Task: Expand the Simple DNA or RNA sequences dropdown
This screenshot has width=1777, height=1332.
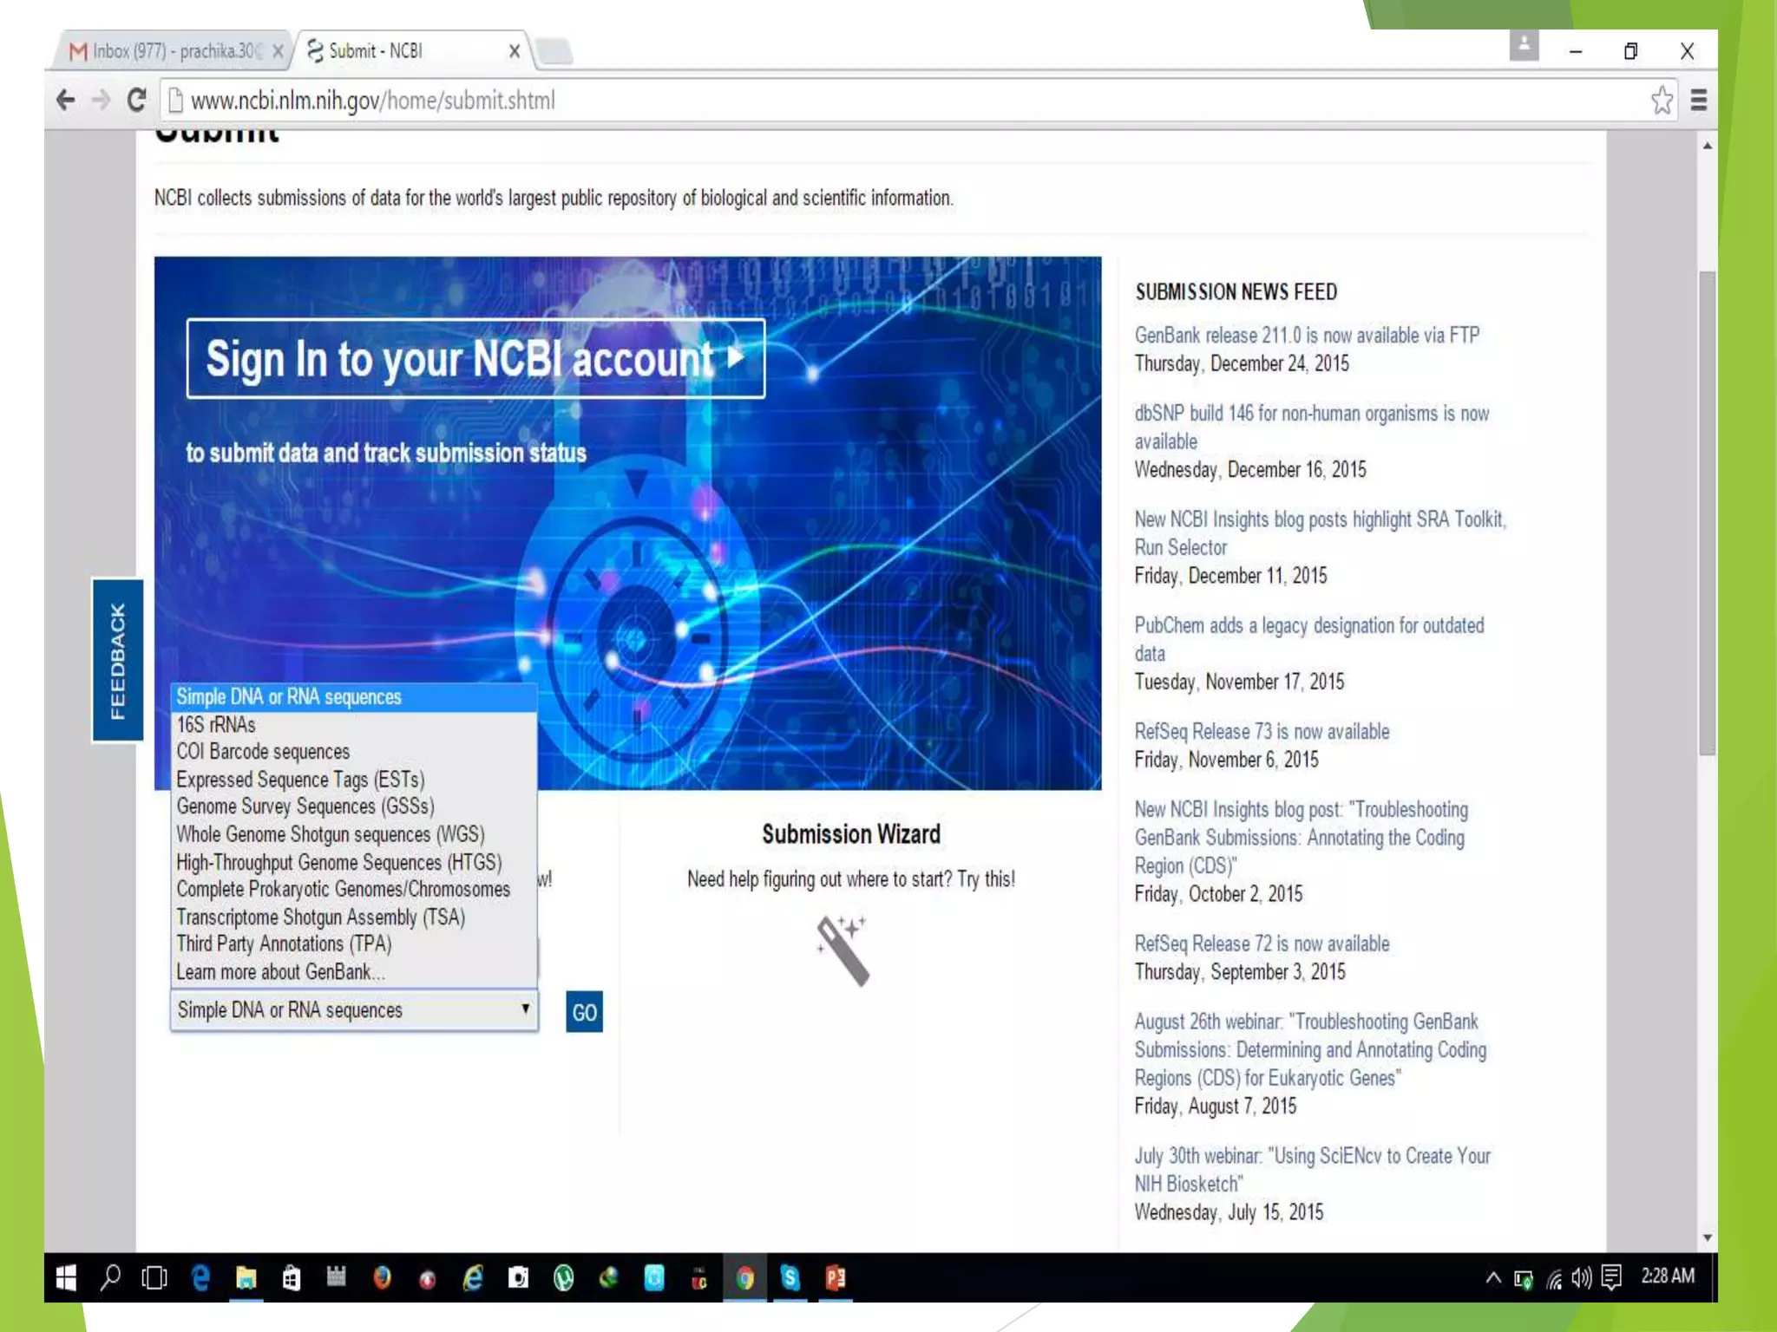Action: (x=354, y=1010)
